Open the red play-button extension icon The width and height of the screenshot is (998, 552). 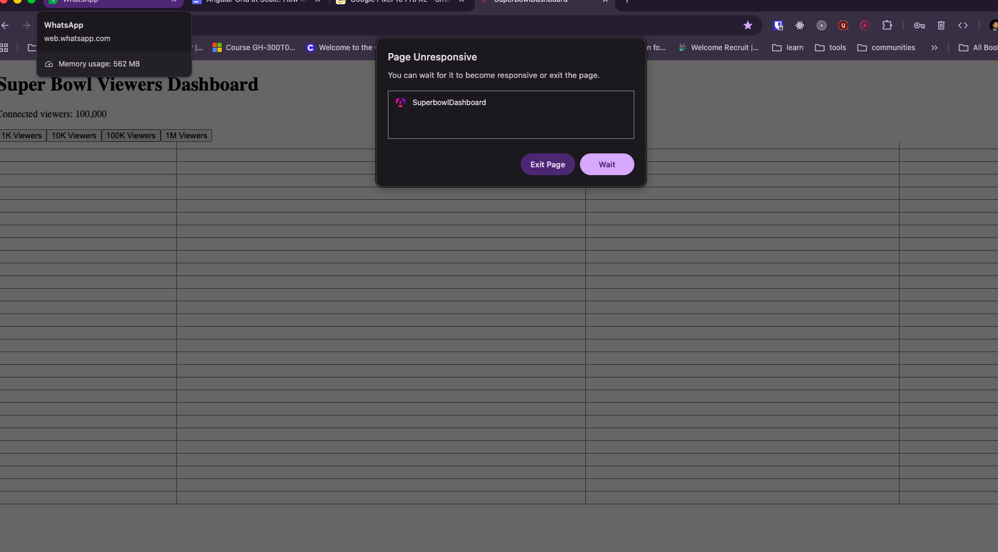(865, 25)
